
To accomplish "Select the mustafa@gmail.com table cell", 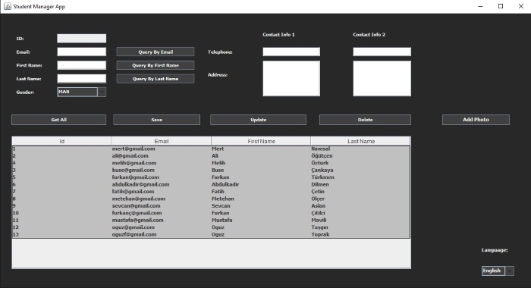I will pyautogui.click(x=161, y=220).
